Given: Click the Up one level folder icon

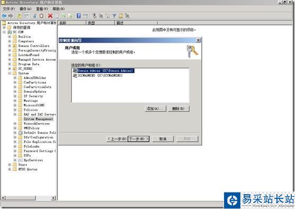Looking at the screenshot, I should 20,16.
